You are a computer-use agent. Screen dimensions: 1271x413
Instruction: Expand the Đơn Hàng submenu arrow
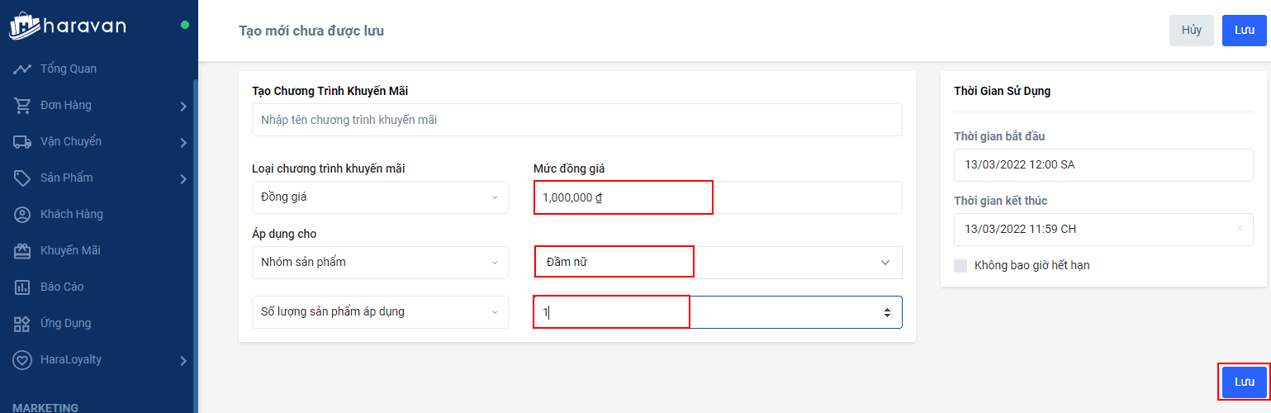point(183,106)
